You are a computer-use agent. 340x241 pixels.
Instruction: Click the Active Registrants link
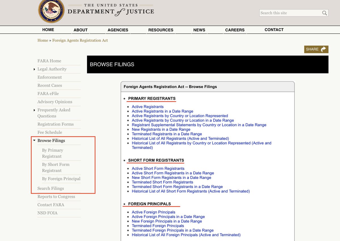point(148,107)
